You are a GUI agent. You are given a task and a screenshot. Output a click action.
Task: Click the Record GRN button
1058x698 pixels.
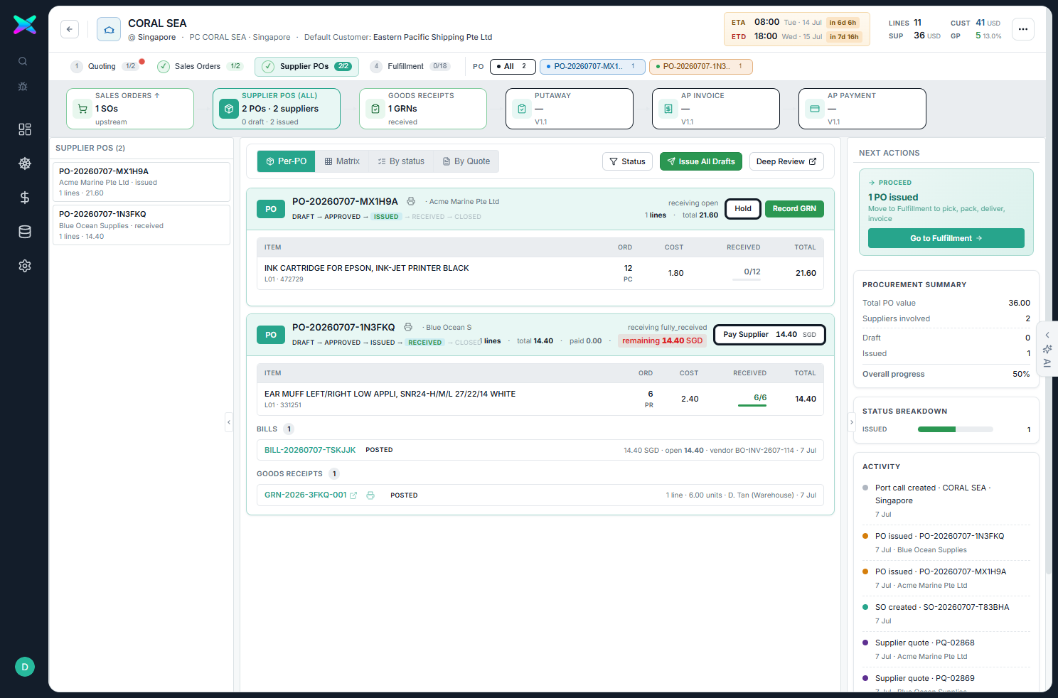(794, 209)
